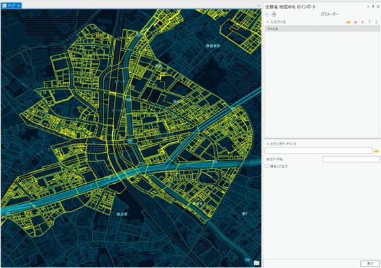Browse for input files with the folder icon
This screenshot has width=381, height=268.
click(x=348, y=22)
